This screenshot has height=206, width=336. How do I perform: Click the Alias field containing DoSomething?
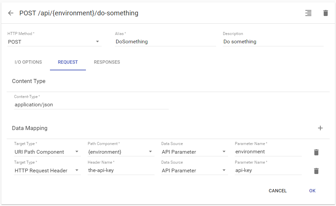click(165, 42)
